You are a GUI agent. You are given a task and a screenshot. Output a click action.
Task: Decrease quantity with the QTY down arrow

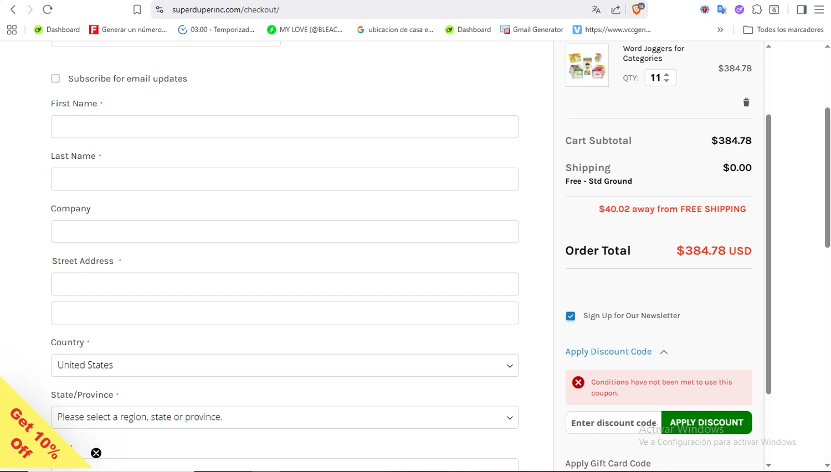(x=666, y=81)
